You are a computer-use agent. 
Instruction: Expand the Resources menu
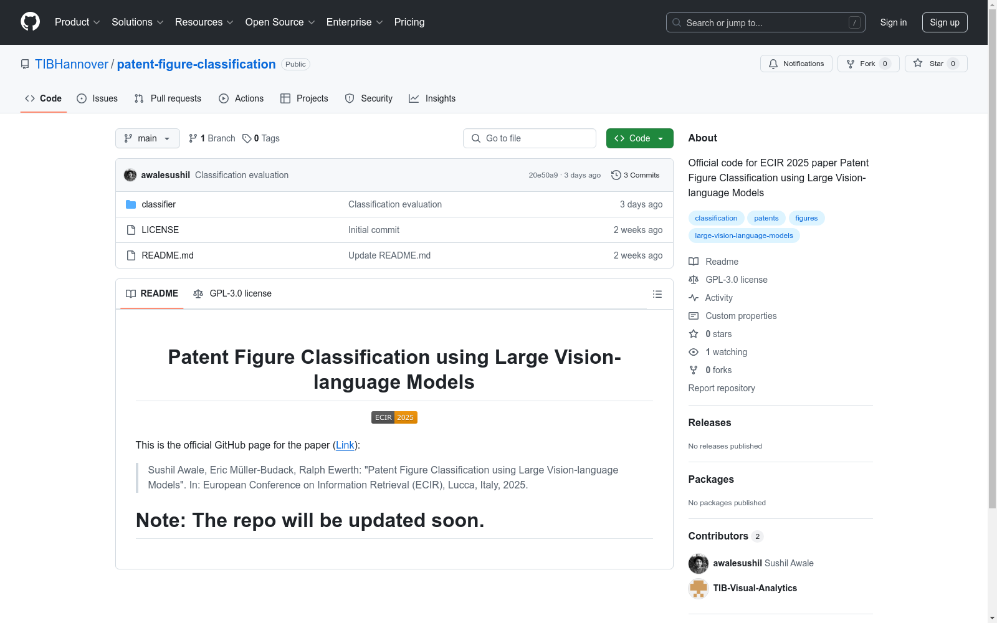[x=204, y=22]
